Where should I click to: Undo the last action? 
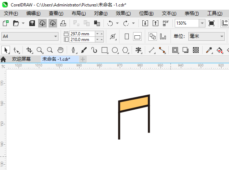[110, 23]
